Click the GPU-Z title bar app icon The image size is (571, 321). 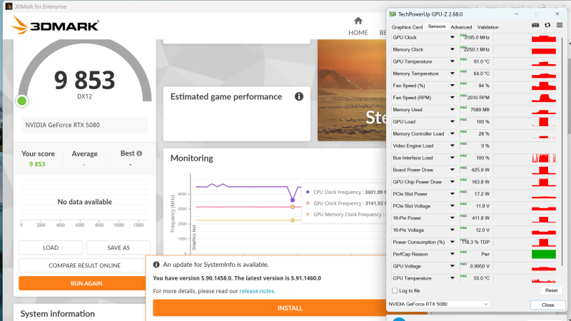(x=393, y=14)
